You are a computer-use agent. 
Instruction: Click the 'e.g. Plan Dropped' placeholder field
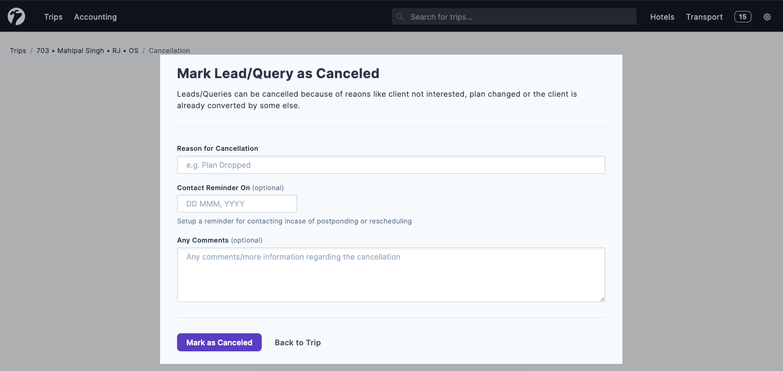coord(391,164)
